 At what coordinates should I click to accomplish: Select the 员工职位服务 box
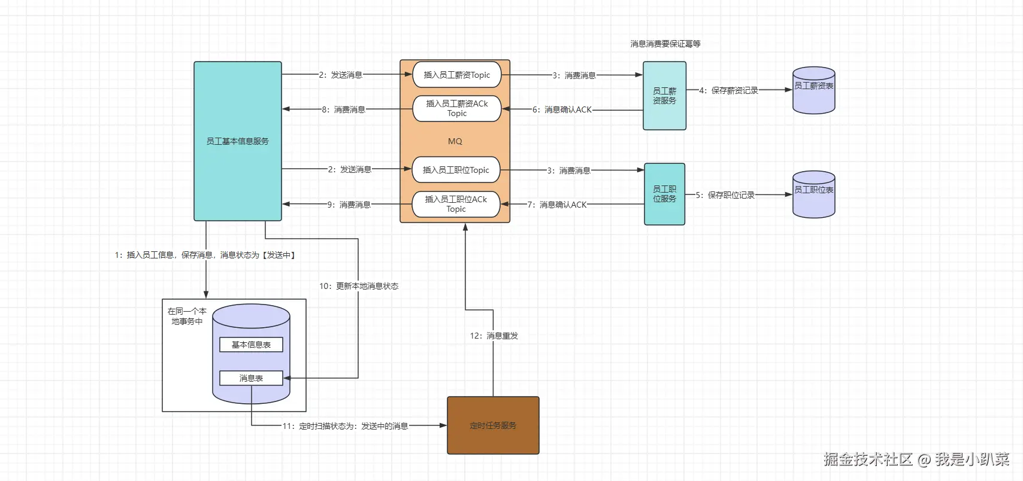pyautogui.click(x=664, y=194)
